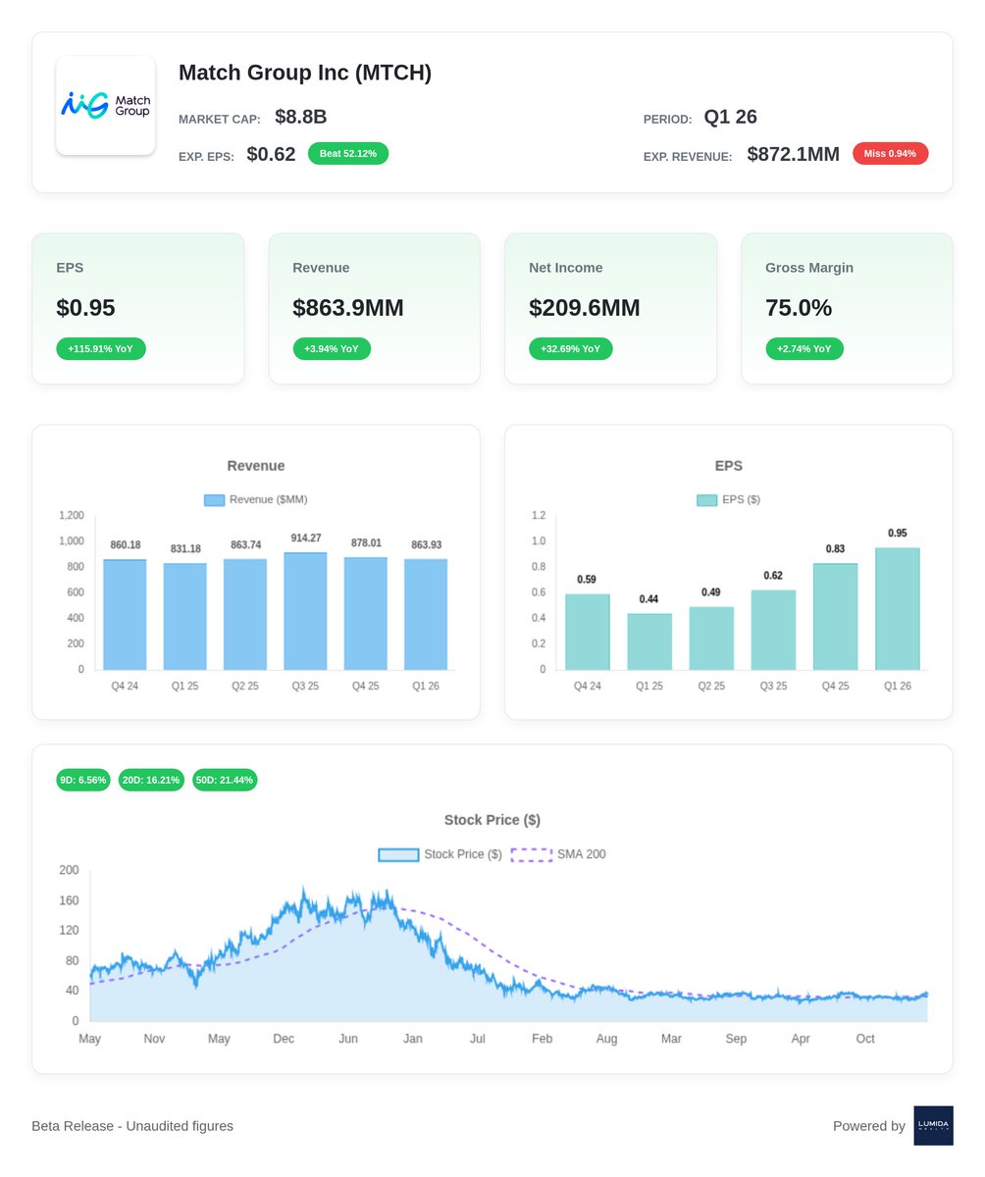This screenshot has width=985, height=1177.
Task: Click the Q2 25 revenue bar
Action: coord(245,615)
